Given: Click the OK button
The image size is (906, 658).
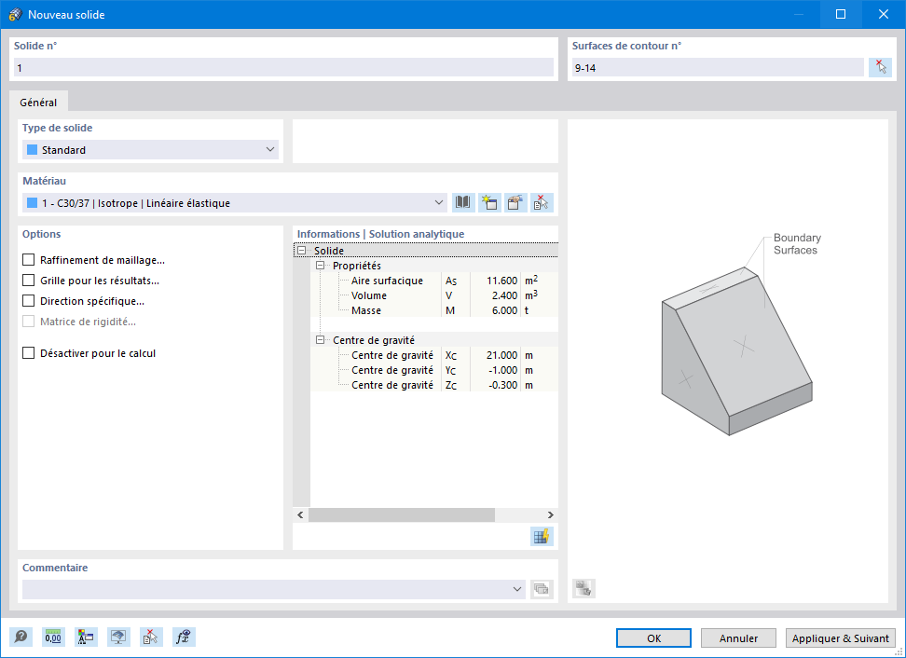Looking at the screenshot, I should tap(653, 637).
